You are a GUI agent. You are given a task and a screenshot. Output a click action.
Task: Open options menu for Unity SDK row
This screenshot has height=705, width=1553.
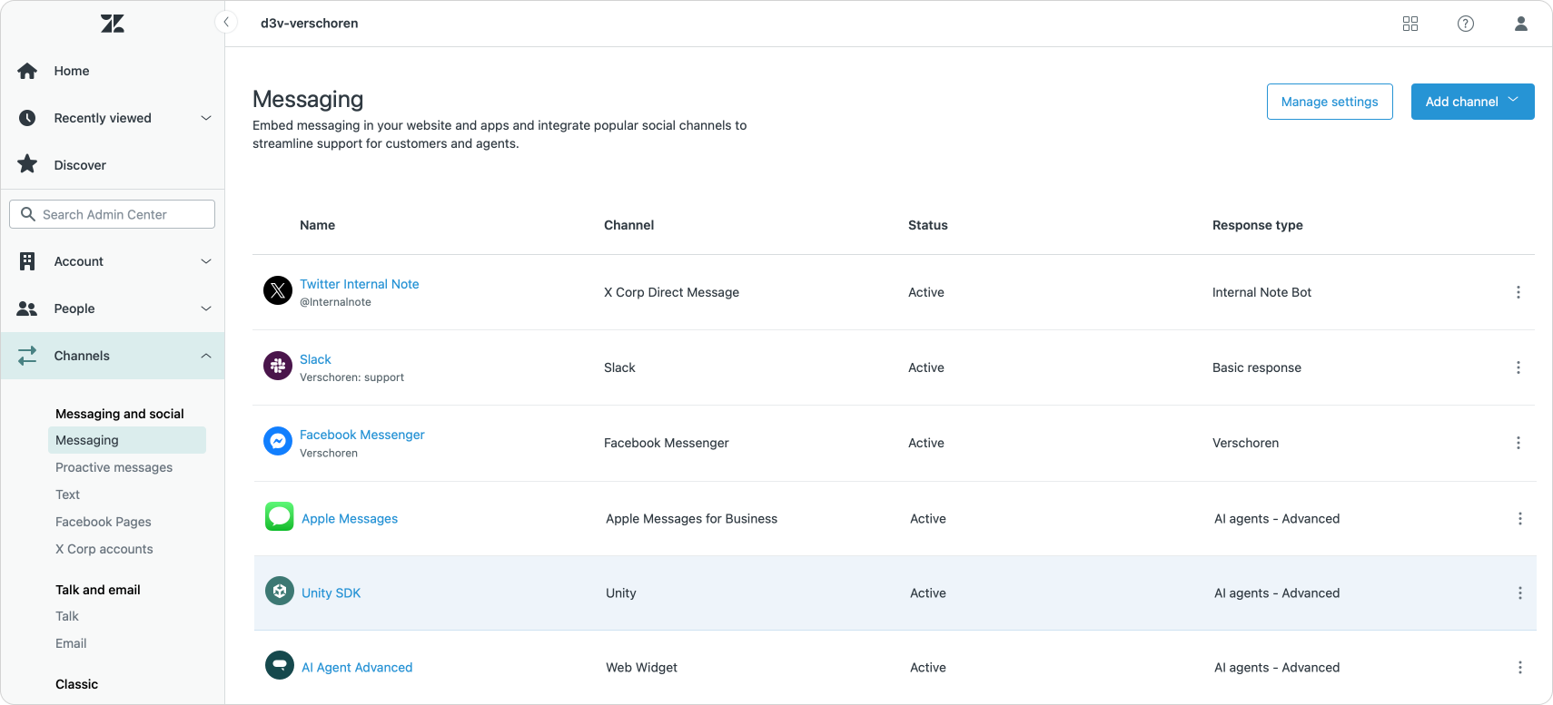pos(1519,592)
